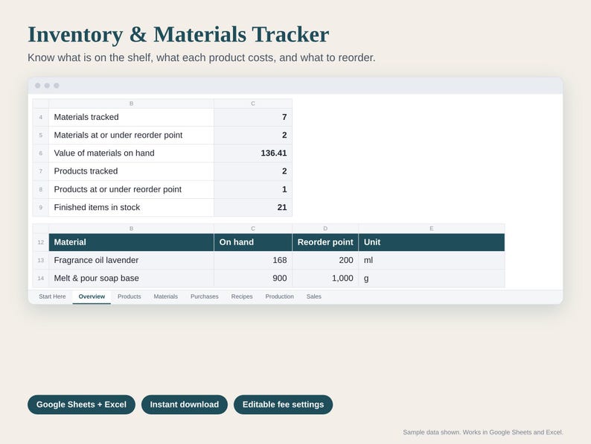This screenshot has width=591, height=444.
Task: Click the Material column header
Action: (131, 242)
